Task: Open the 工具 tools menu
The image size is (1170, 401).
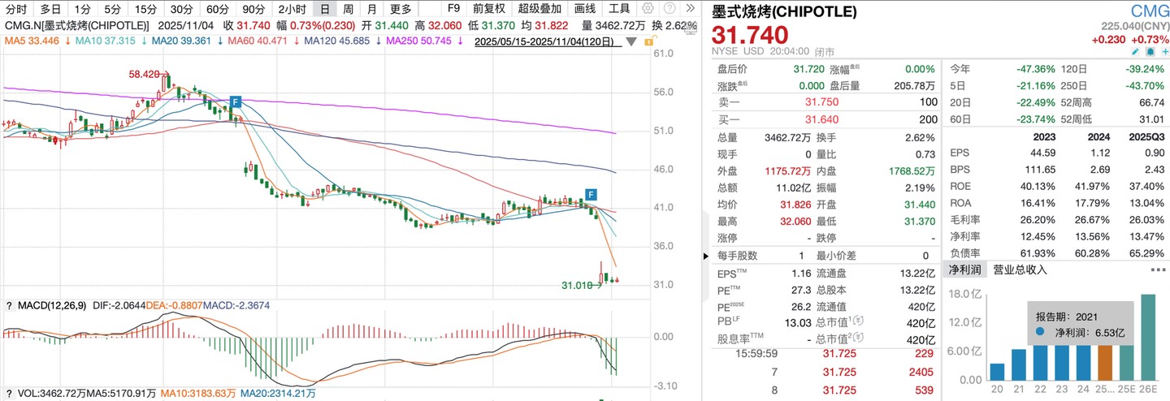Action: click(619, 9)
